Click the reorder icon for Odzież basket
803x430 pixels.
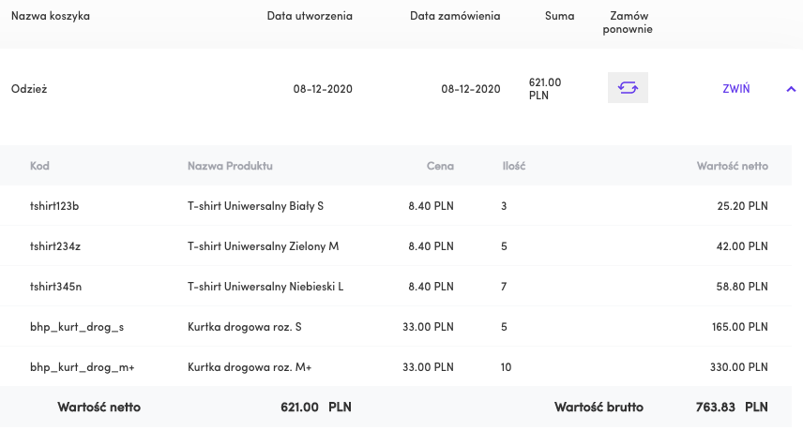click(x=628, y=88)
